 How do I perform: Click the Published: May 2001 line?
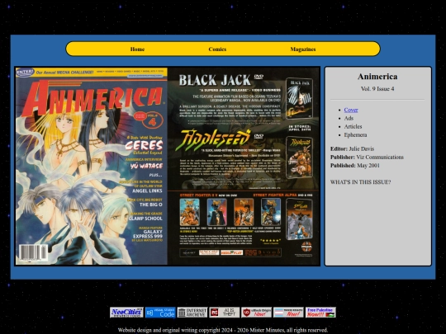[355, 165]
